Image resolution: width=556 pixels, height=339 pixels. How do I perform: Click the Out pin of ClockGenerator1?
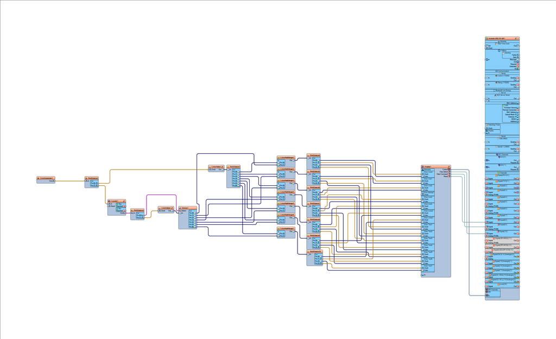pyautogui.click(x=53, y=181)
